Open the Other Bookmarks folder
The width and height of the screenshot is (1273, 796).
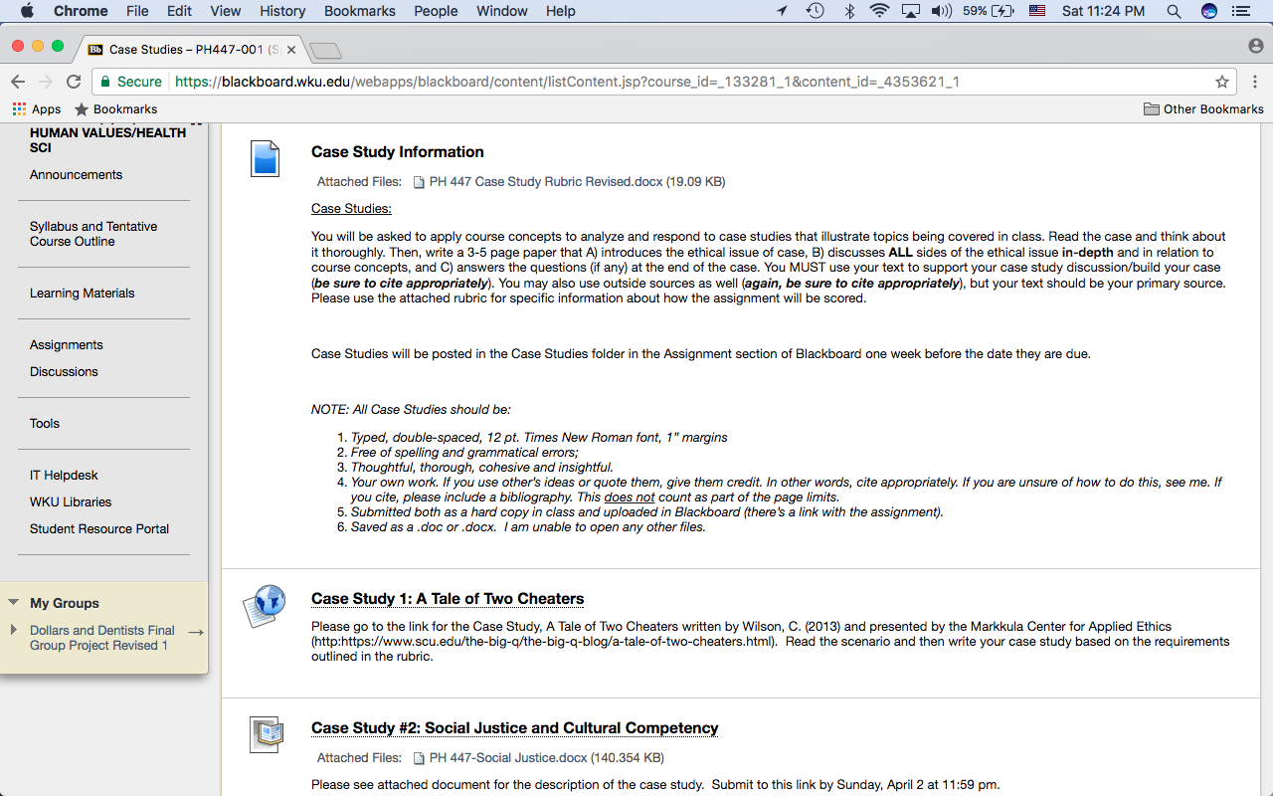point(1203,109)
